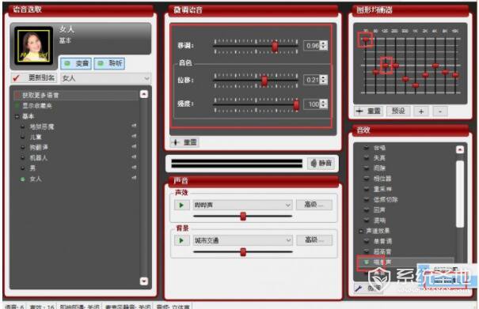The width and height of the screenshot is (479, 309).
Task: Click 重置 reset under graphic equalizer
Action: 368,111
